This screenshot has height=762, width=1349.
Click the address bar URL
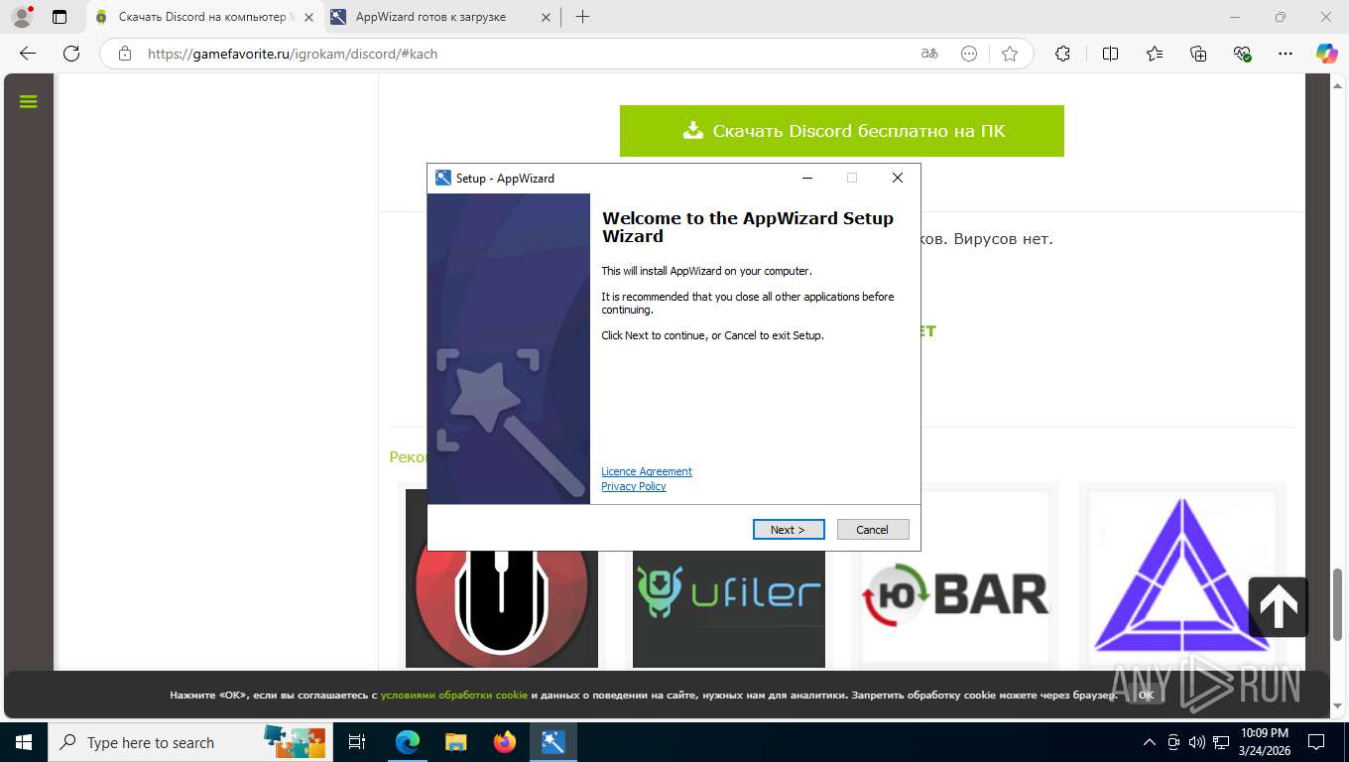pos(293,54)
